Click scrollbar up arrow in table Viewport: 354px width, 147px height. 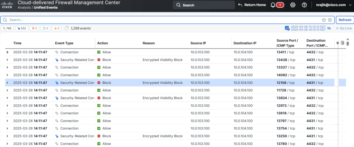coord(348,39)
